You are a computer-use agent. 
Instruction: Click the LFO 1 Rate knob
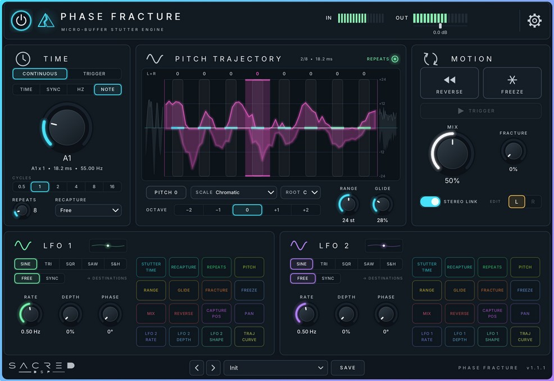(30, 314)
